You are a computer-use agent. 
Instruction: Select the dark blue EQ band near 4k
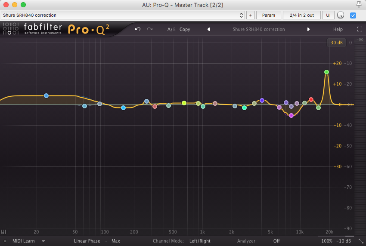click(x=262, y=100)
